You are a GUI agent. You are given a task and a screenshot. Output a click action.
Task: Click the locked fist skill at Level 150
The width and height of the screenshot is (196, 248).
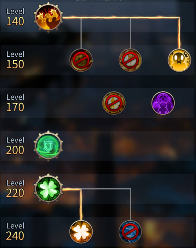[81, 60]
